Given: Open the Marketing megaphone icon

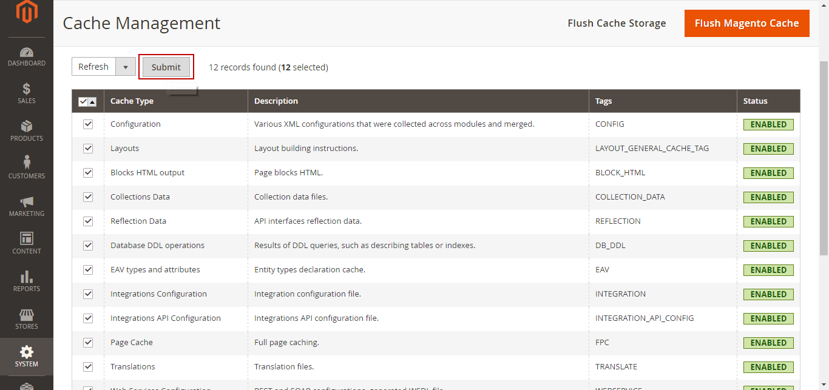Looking at the screenshot, I should pyautogui.click(x=27, y=201).
